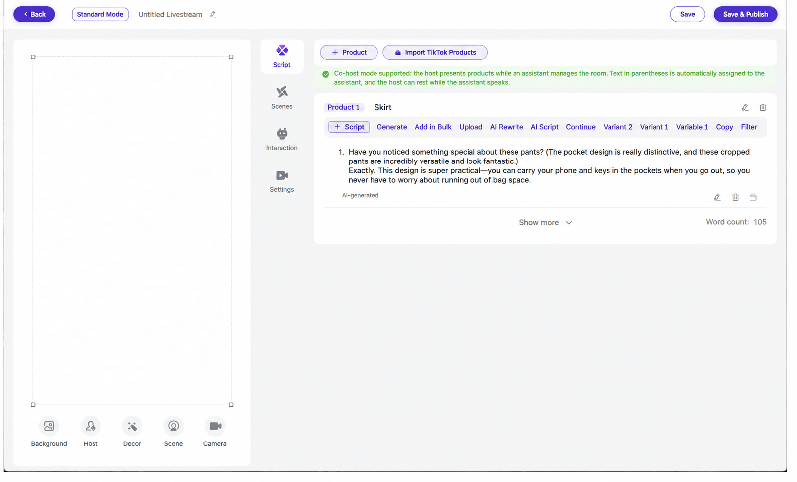Click the AI-generated label
Screen dimensions: 797x482
click(x=360, y=195)
